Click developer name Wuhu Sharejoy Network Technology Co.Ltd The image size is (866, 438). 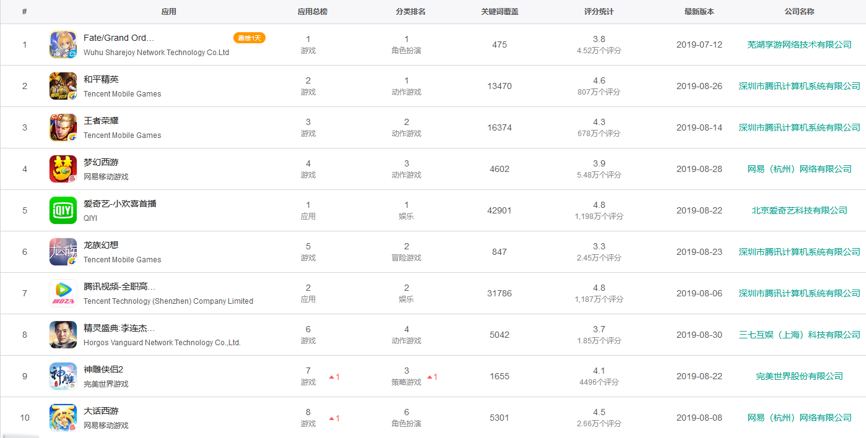tap(156, 53)
